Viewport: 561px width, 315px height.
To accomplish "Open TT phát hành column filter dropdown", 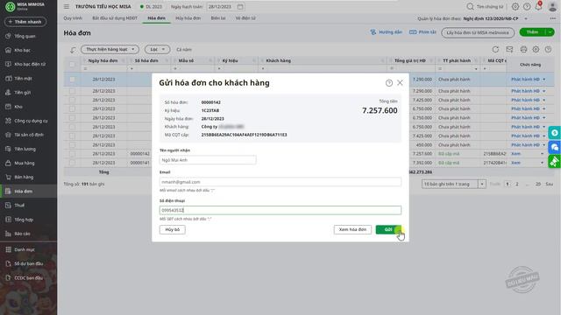I will pyautogui.click(x=476, y=68).
